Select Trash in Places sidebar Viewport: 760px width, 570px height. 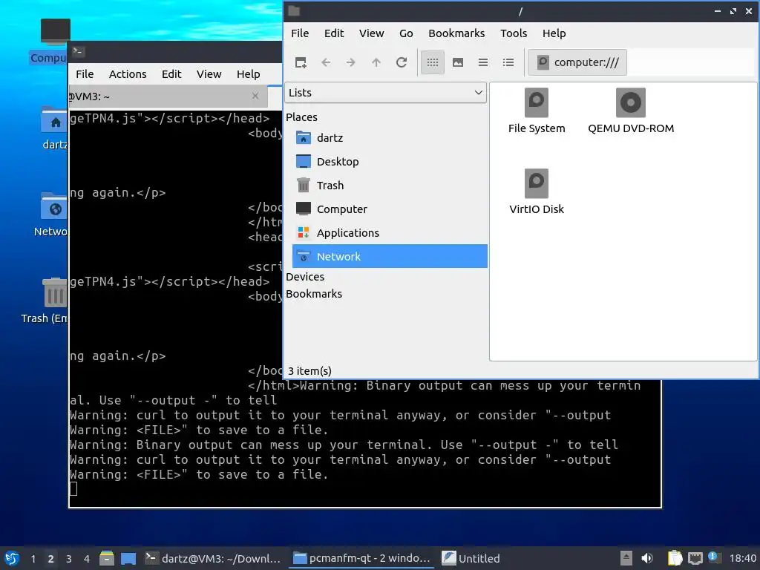(390, 185)
